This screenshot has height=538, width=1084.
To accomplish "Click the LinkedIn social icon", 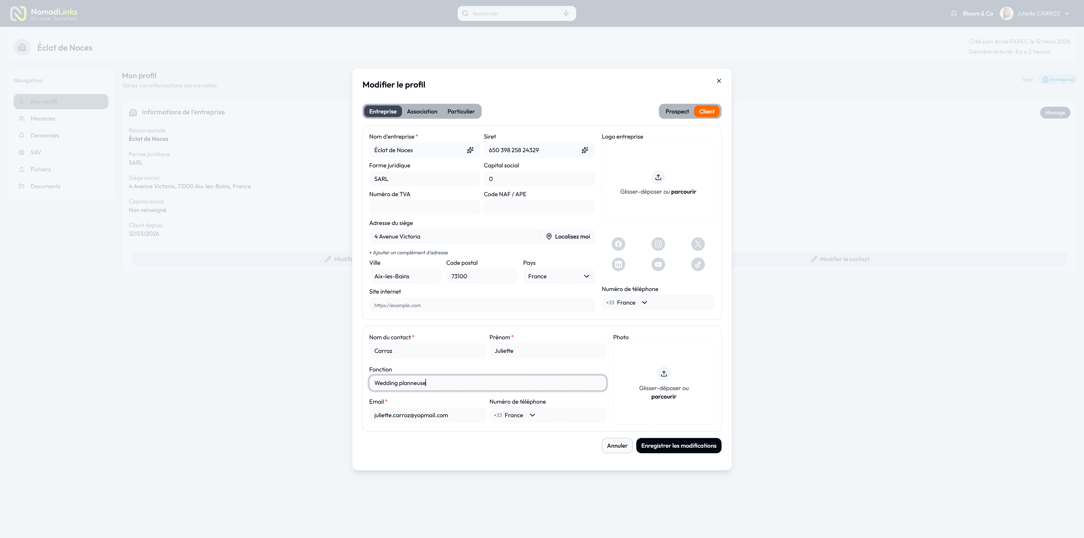I will click(x=618, y=264).
